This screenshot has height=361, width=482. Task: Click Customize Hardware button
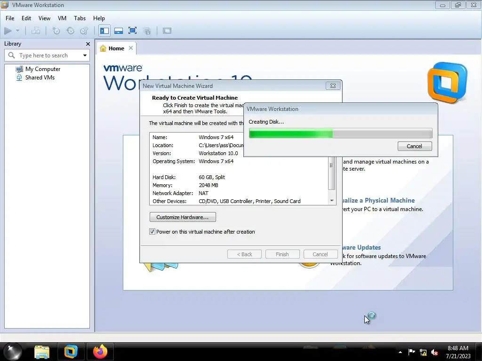183,217
